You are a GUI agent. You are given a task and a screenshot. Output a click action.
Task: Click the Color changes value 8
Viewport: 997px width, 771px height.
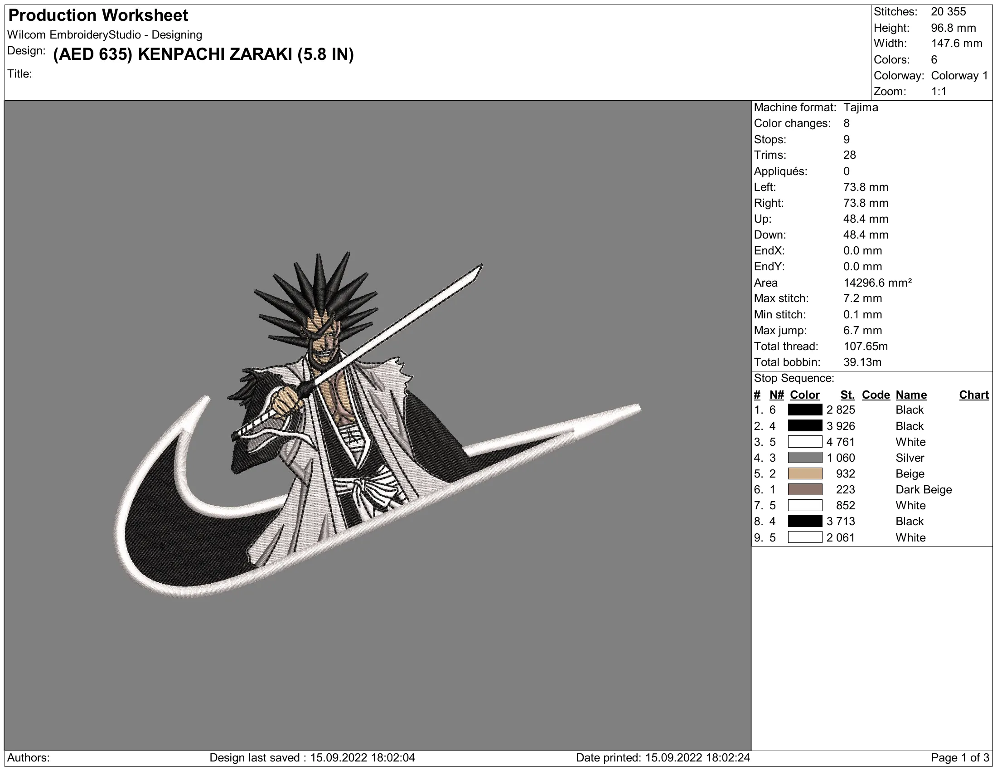847,123
